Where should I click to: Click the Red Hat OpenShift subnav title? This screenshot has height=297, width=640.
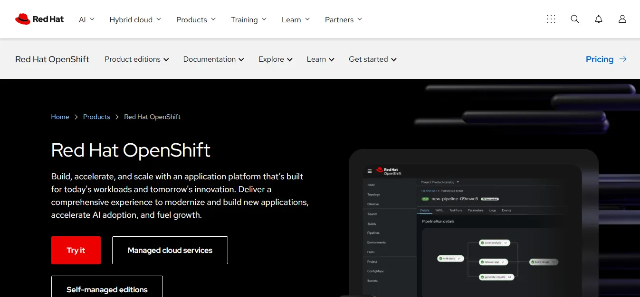pos(52,59)
